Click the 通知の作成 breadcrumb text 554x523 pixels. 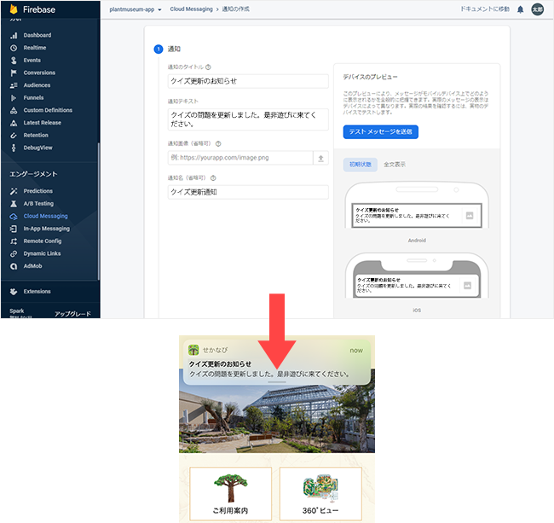(235, 9)
